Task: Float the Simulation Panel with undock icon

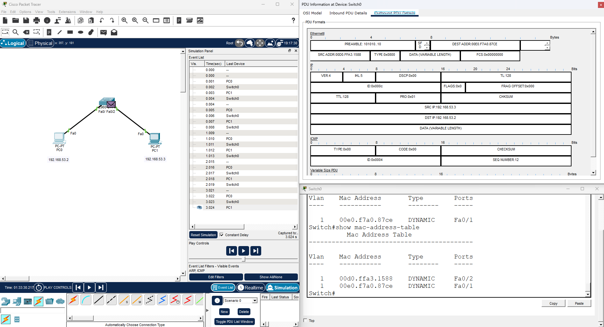Action: (290, 51)
